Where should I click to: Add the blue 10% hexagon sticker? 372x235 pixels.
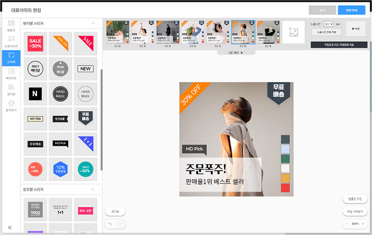(x=60, y=169)
